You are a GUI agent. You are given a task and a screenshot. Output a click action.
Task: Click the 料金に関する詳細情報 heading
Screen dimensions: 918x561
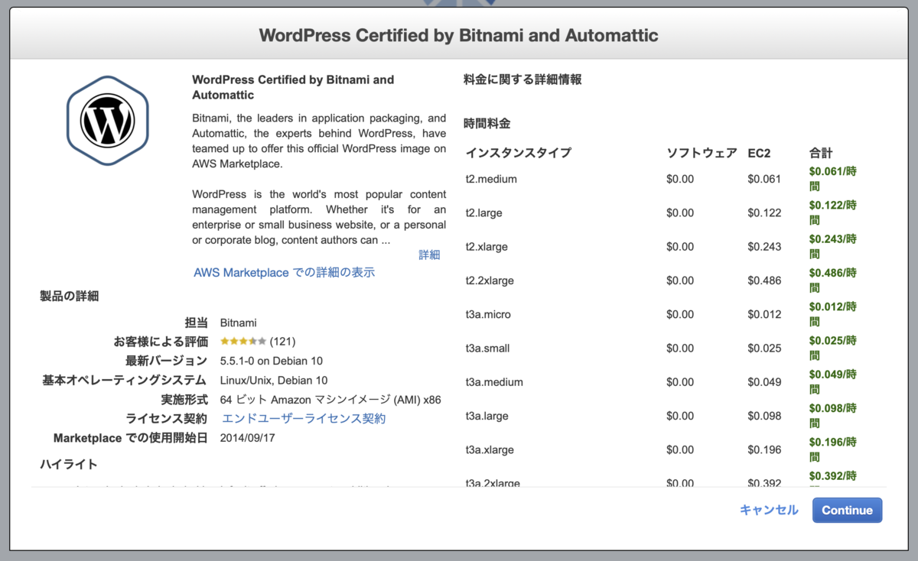click(522, 79)
